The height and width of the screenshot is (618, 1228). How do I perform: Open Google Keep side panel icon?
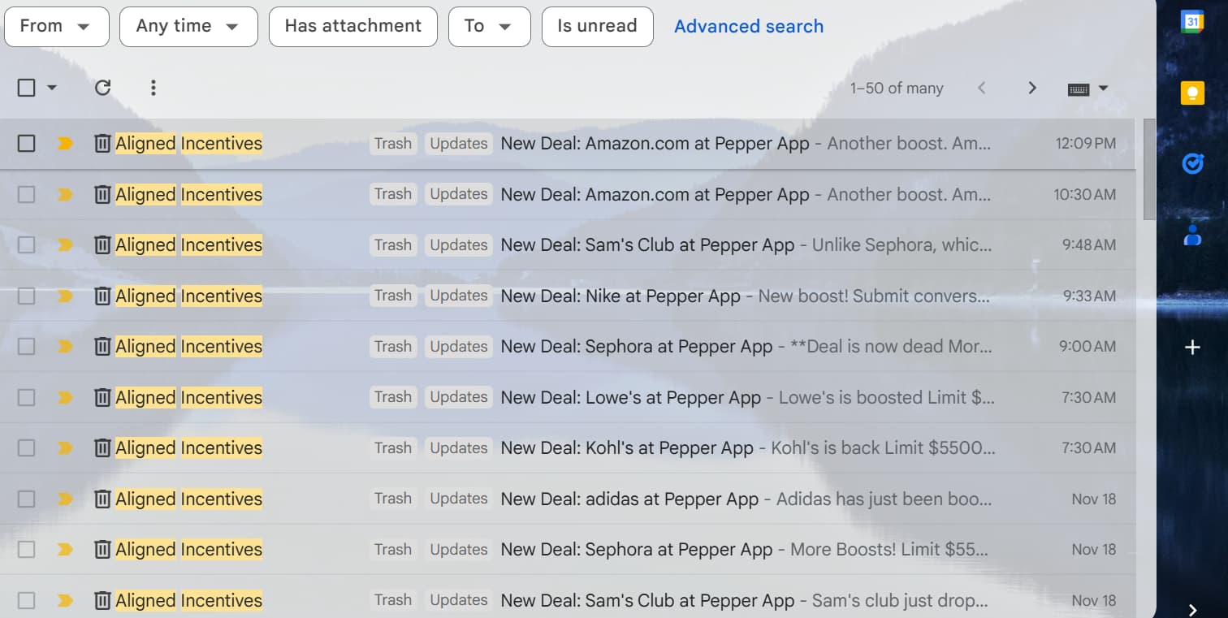click(x=1191, y=93)
